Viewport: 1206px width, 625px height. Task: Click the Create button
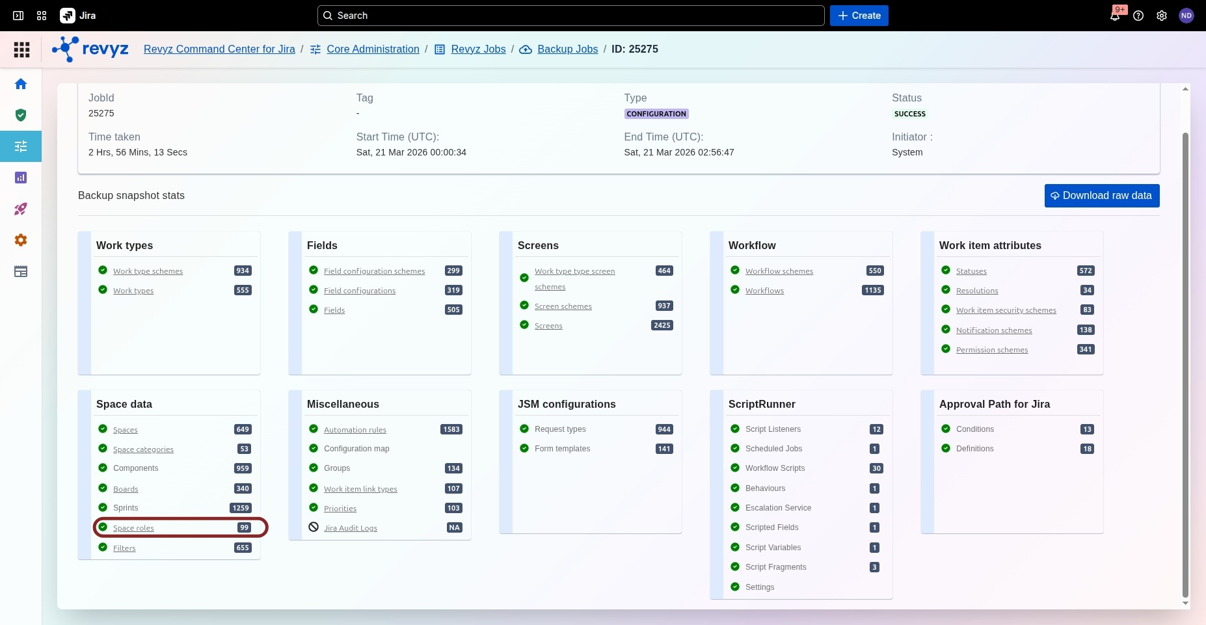pos(859,16)
